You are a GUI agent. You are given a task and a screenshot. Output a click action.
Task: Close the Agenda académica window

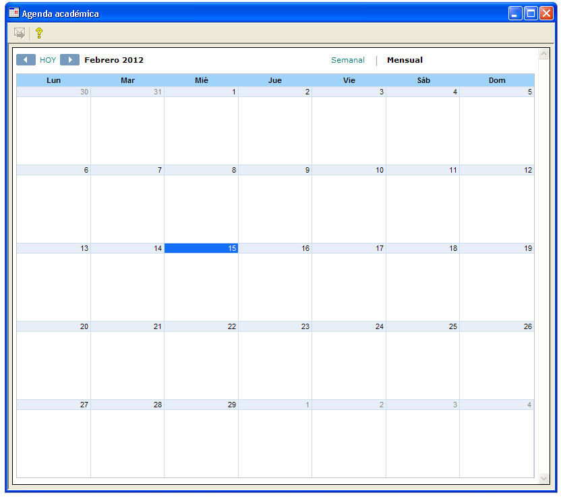pos(547,13)
